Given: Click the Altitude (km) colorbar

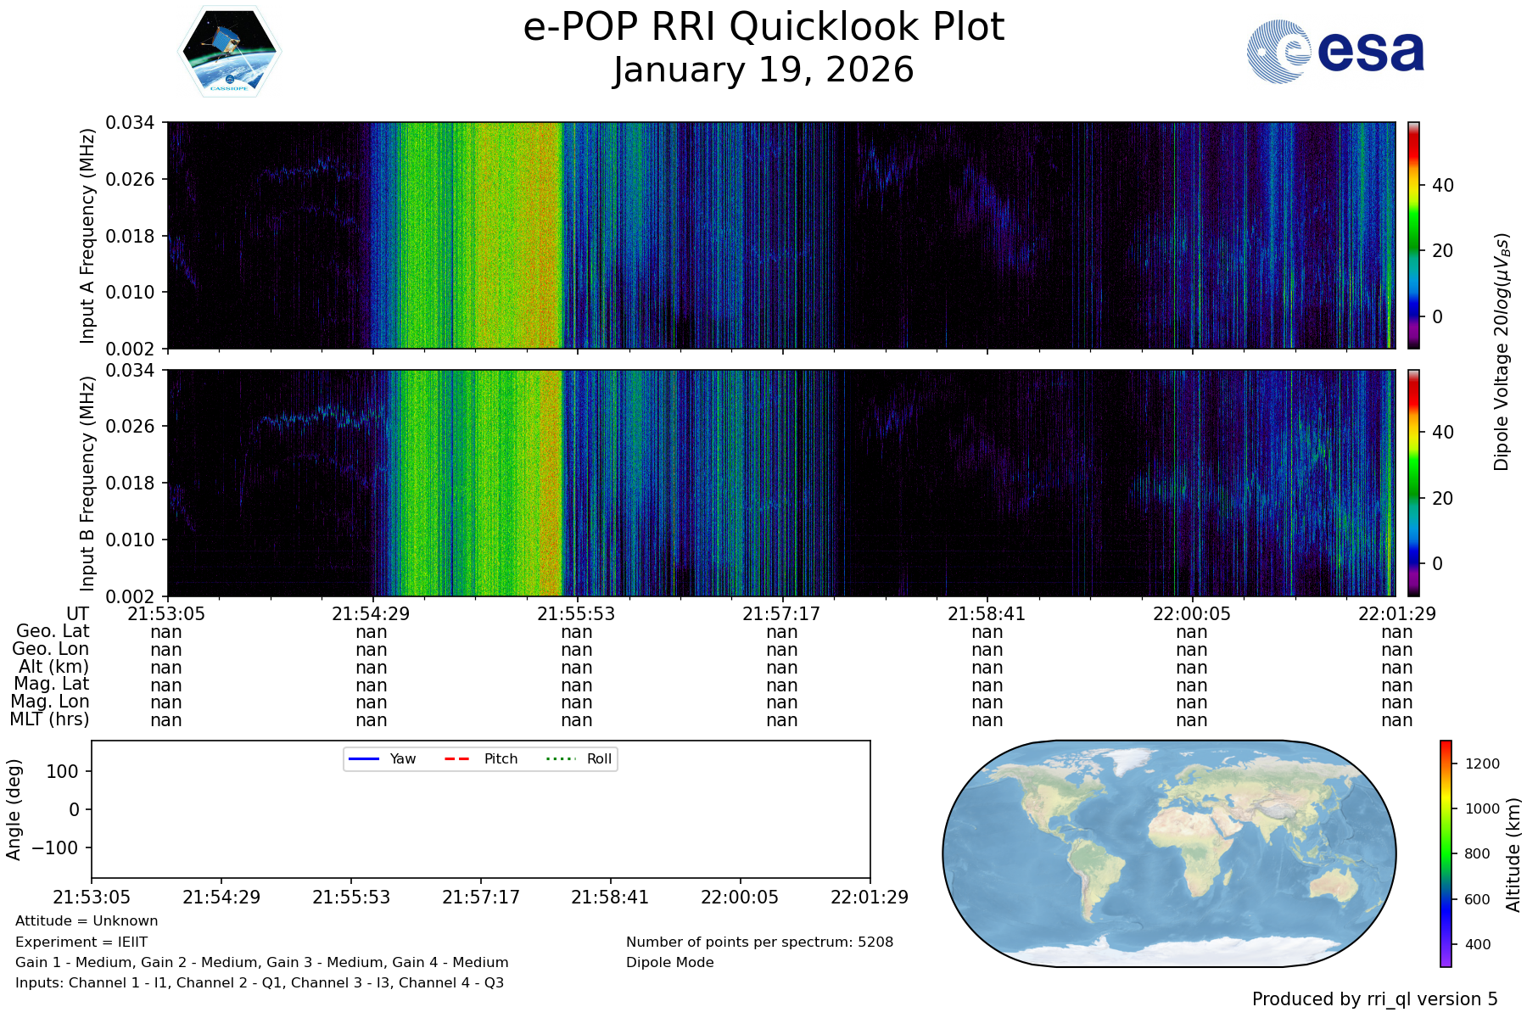Looking at the screenshot, I should coord(1446,853).
